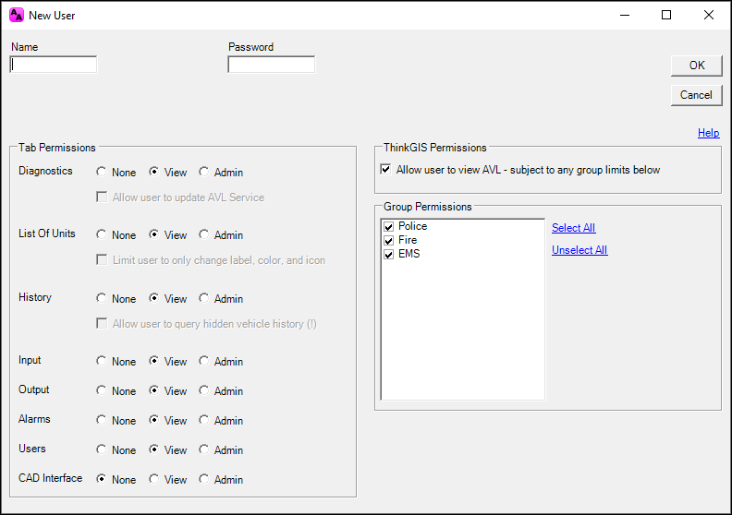
Task: Uncheck the Police group checkbox
Action: pyautogui.click(x=388, y=226)
